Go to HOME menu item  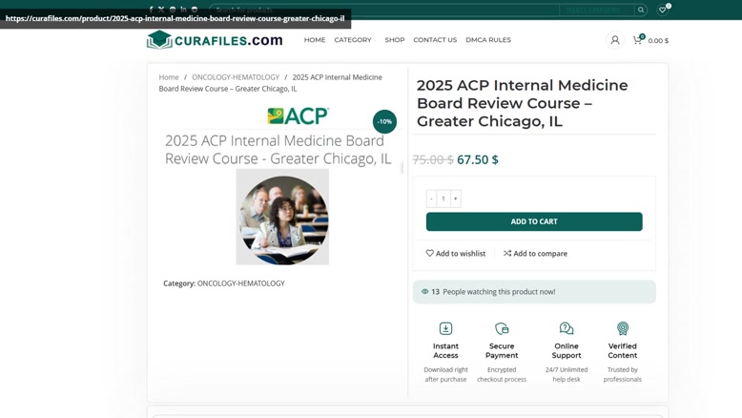point(315,40)
